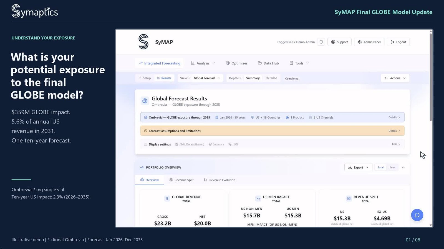Click the info icon beside Depth

(240, 78)
